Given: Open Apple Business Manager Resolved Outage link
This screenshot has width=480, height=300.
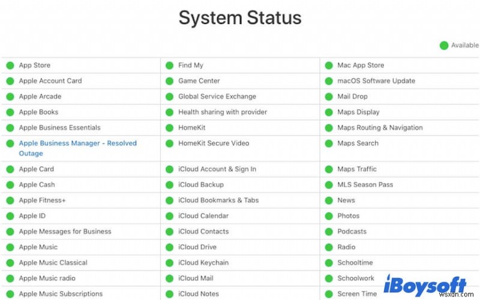Looking at the screenshot, I should (78, 148).
